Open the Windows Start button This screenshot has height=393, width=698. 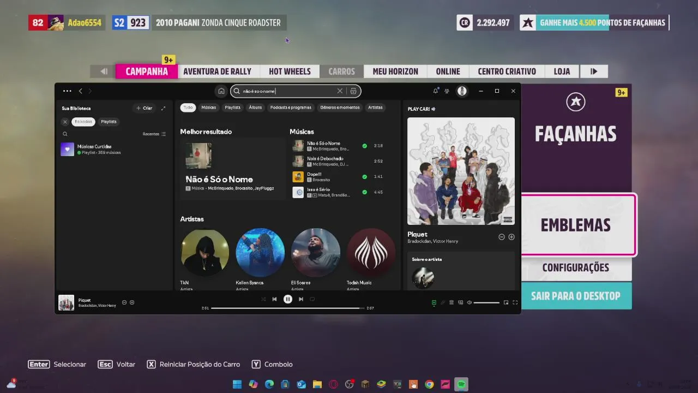(x=237, y=384)
